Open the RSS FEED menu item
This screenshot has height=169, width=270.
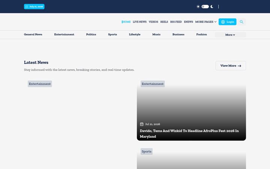pos(176,22)
